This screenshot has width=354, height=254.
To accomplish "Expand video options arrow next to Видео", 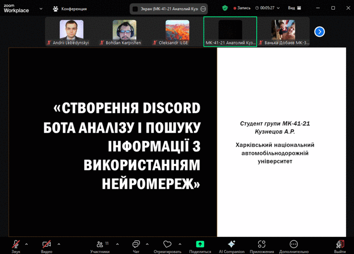I will 59,244.
